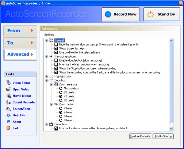184x149 pixels.
Task: Toggle Use bold text for selected items
Action: pyautogui.click(x=56, y=52)
